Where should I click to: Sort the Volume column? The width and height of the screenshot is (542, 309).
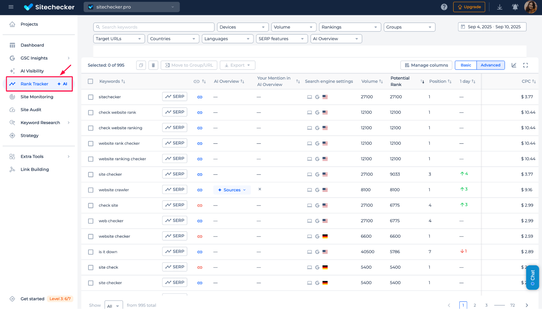tap(381, 81)
